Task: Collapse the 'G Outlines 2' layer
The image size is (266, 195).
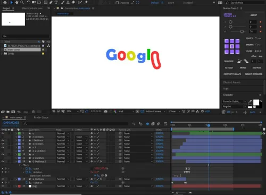Action: click(x=16, y=162)
